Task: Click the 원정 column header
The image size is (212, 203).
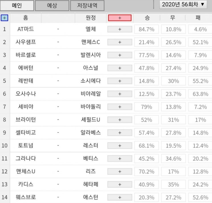Action: [x=91, y=18]
